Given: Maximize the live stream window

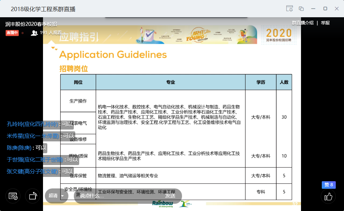Looking at the screenshot, I should click(x=325, y=9).
